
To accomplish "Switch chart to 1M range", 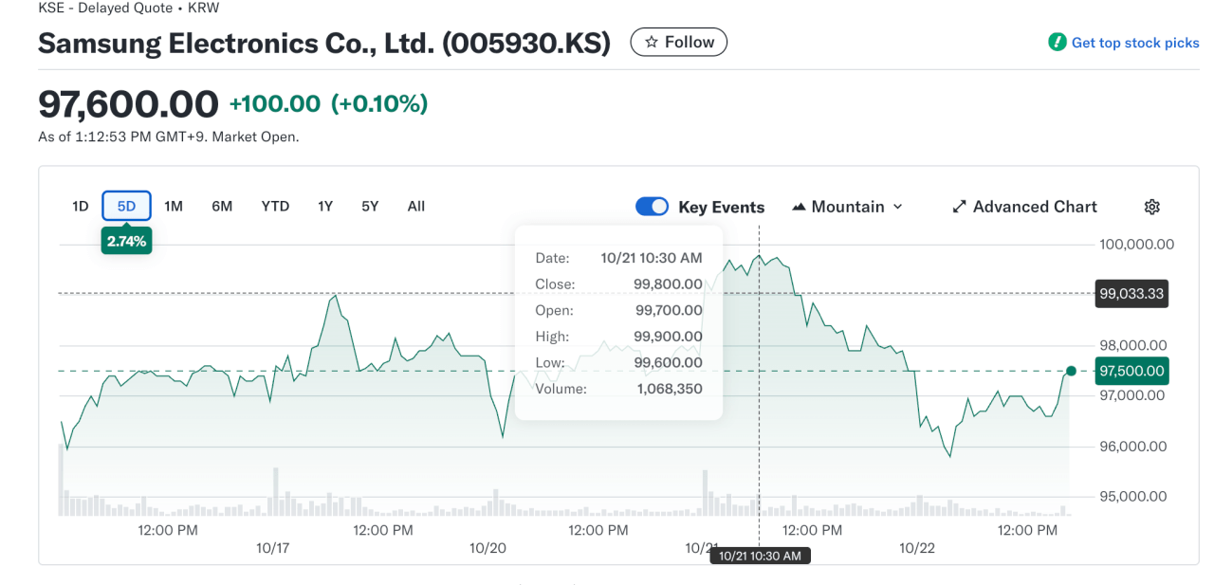I will 174,206.
